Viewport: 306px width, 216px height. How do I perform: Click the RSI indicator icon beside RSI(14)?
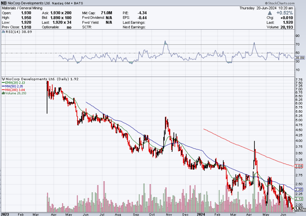(x=3, y=32)
